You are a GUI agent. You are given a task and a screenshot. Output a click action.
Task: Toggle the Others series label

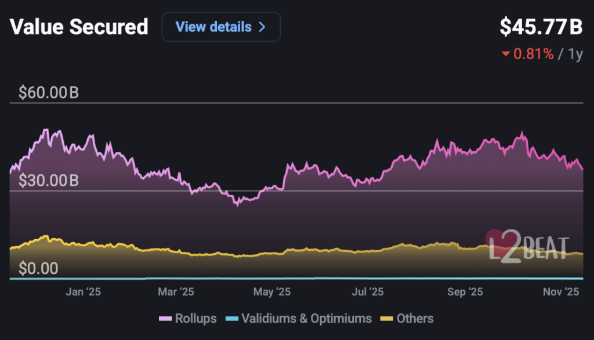415,319
